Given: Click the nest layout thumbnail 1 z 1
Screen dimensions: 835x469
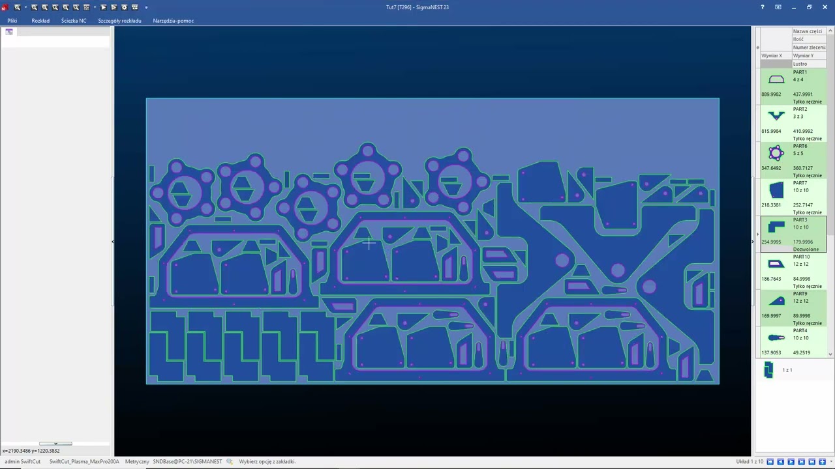Looking at the screenshot, I should pyautogui.click(x=768, y=370).
